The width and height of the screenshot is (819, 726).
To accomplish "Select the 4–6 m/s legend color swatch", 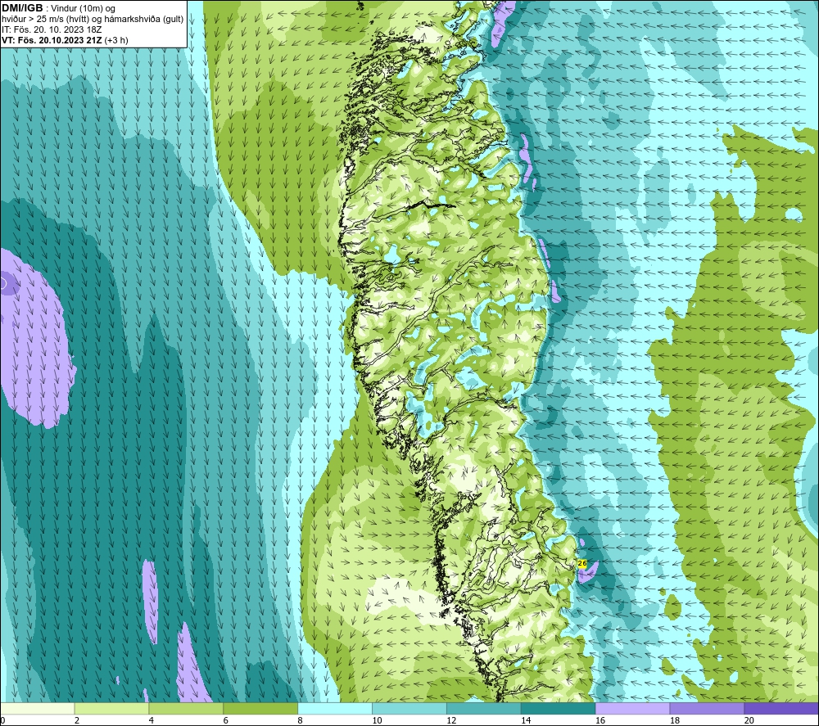I will 186,708.
